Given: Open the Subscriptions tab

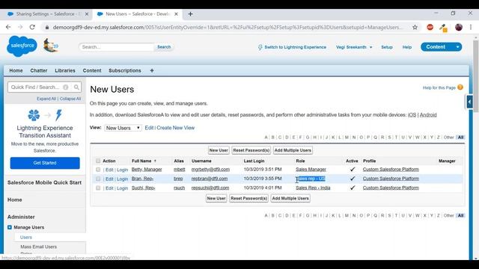Looking at the screenshot, I should 125,70.
